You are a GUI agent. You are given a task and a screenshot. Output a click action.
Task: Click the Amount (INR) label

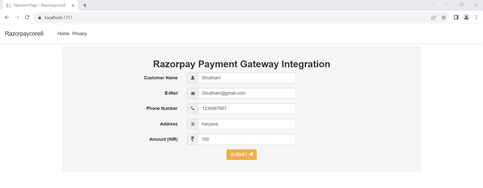(x=163, y=139)
